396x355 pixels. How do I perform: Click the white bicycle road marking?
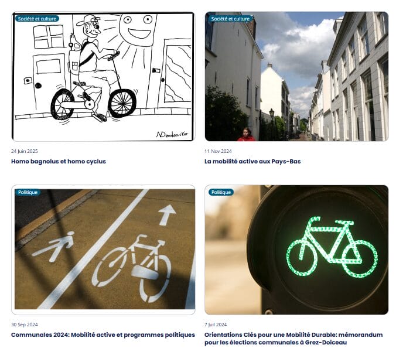131,268
